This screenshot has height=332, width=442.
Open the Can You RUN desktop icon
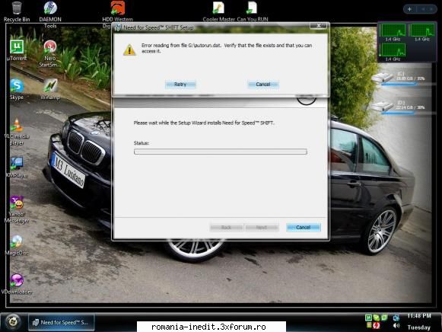[253, 11]
